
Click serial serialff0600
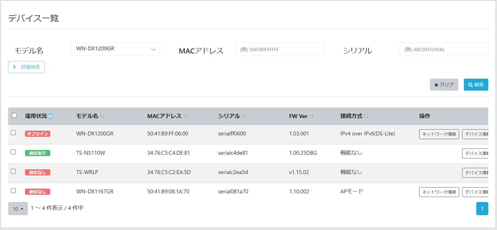(x=232, y=133)
